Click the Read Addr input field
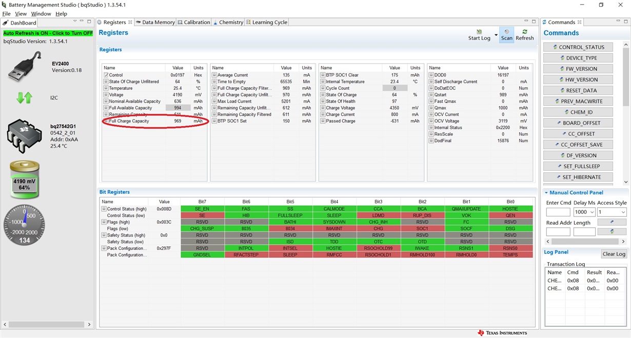This screenshot has height=338, width=631. click(558, 232)
